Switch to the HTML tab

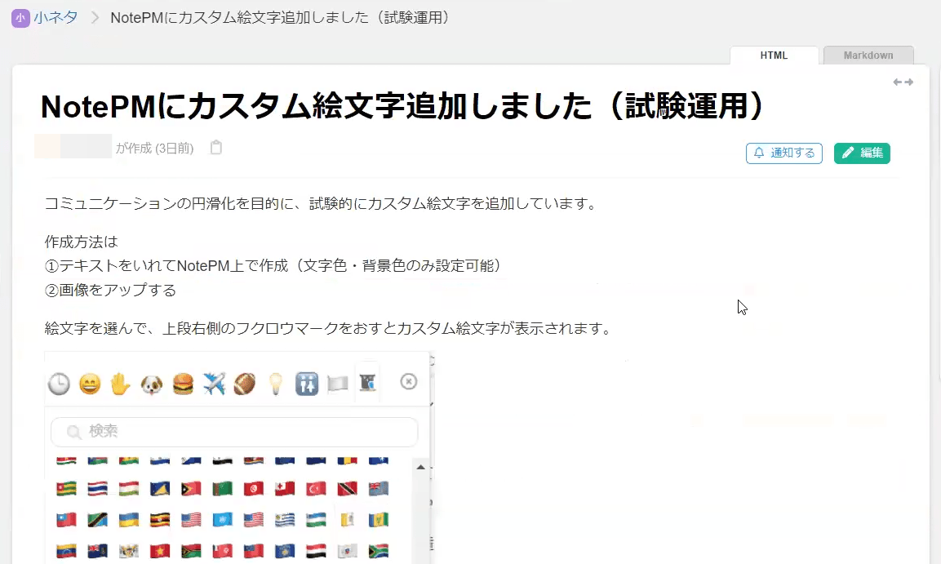tap(774, 56)
